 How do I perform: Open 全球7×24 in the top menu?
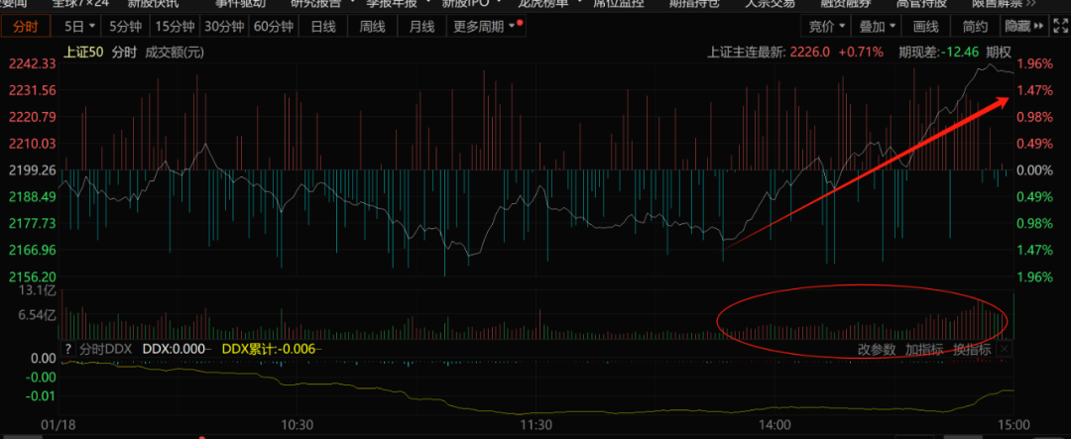pyautogui.click(x=80, y=3)
